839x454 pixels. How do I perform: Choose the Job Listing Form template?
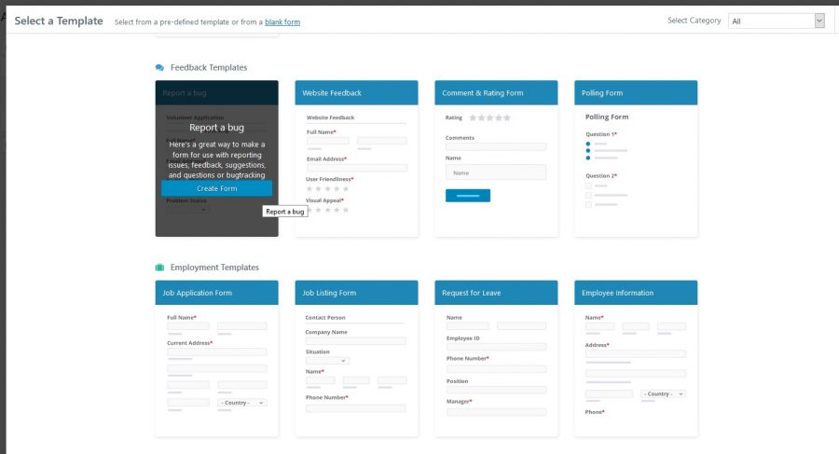point(356,358)
